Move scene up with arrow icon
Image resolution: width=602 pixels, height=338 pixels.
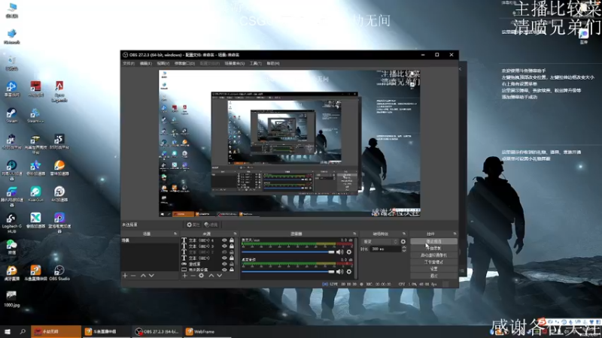click(143, 276)
